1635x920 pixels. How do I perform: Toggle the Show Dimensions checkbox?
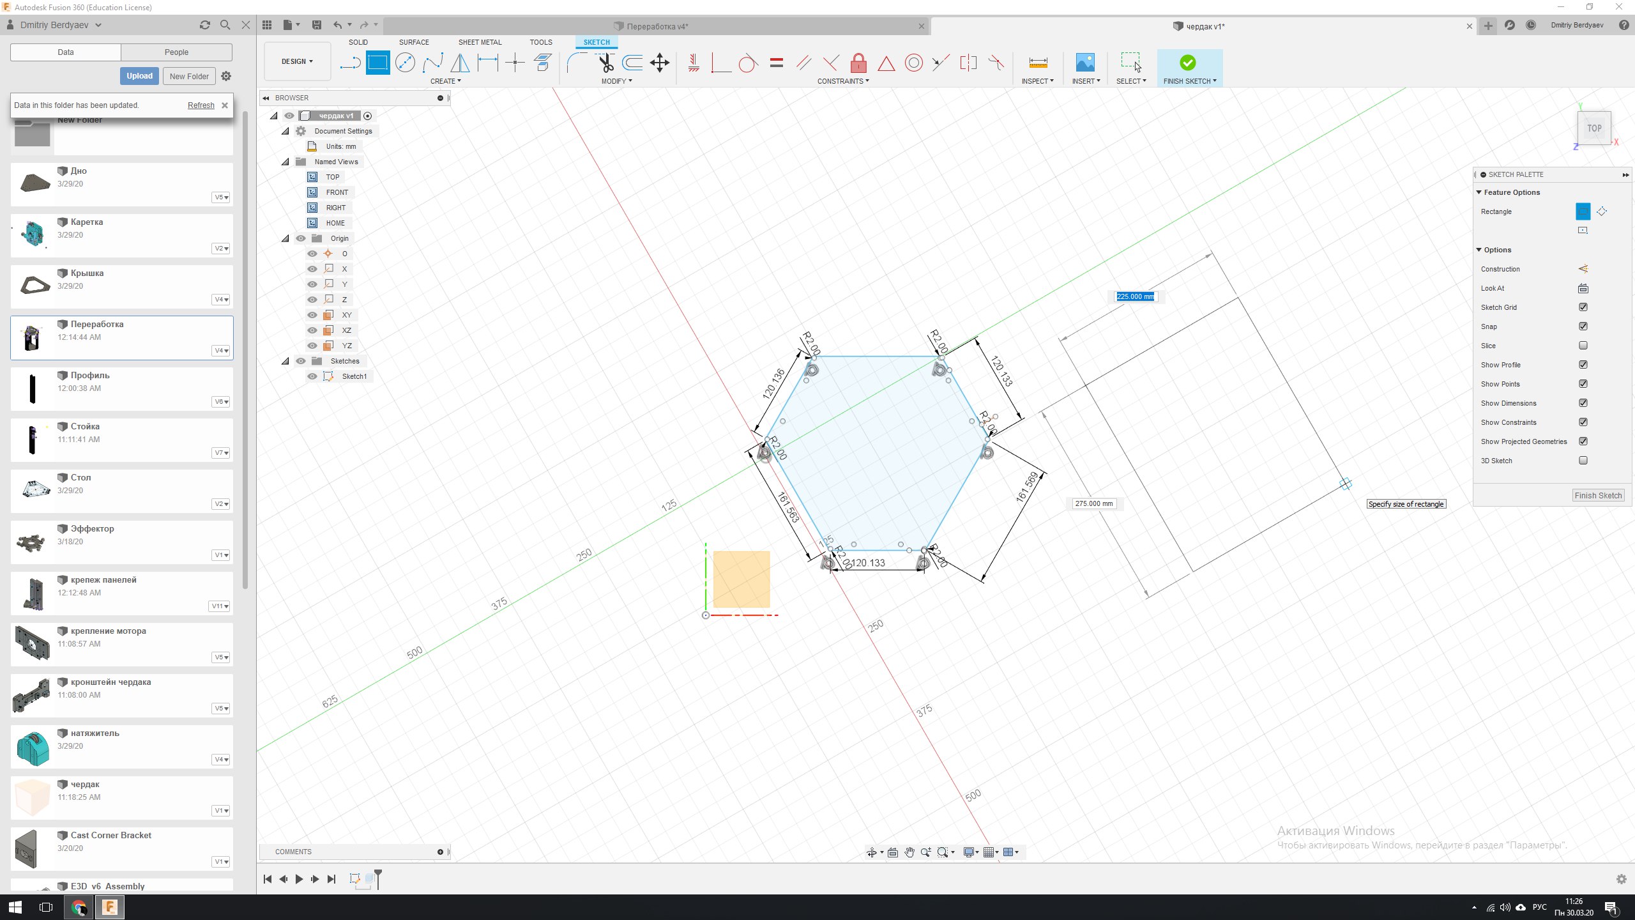click(1583, 403)
